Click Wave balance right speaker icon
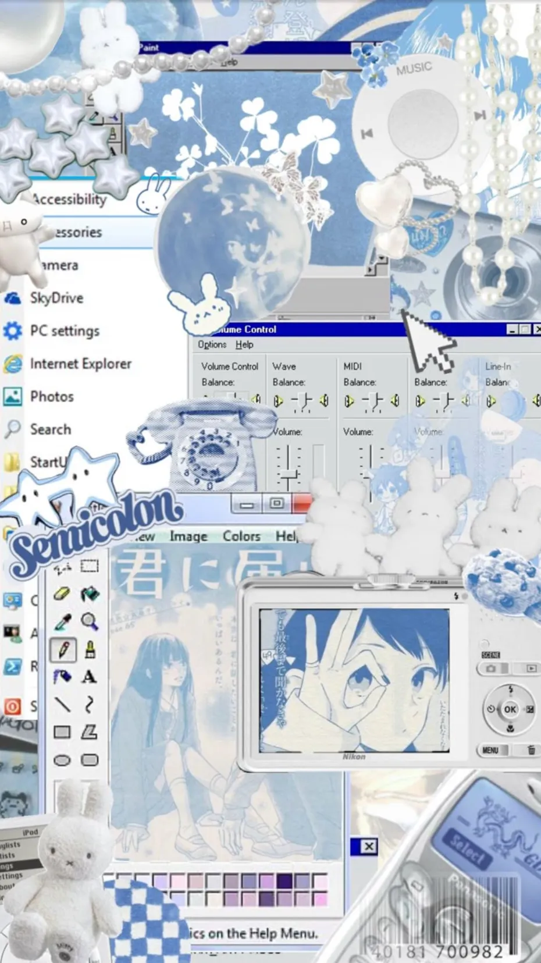Screen dimensions: 541x963 click(325, 401)
